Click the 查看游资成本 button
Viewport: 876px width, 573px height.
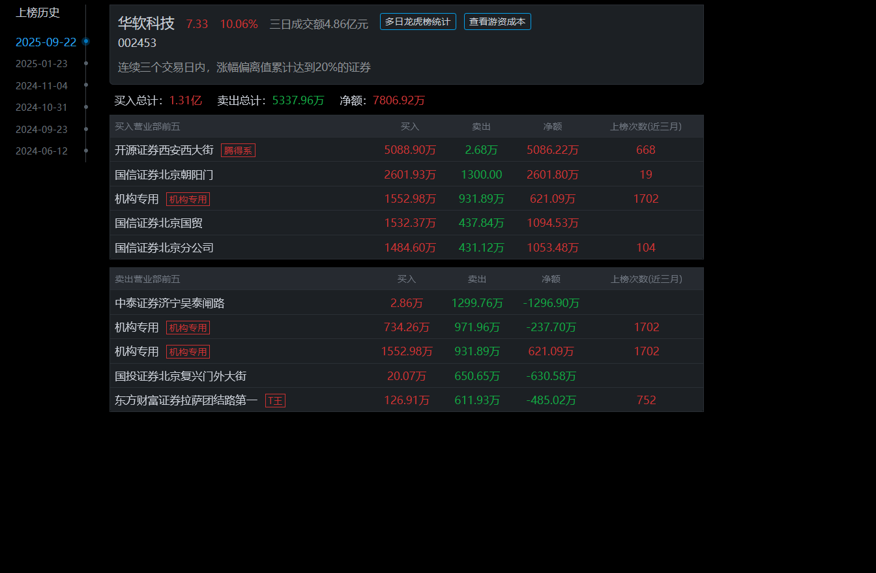point(497,22)
